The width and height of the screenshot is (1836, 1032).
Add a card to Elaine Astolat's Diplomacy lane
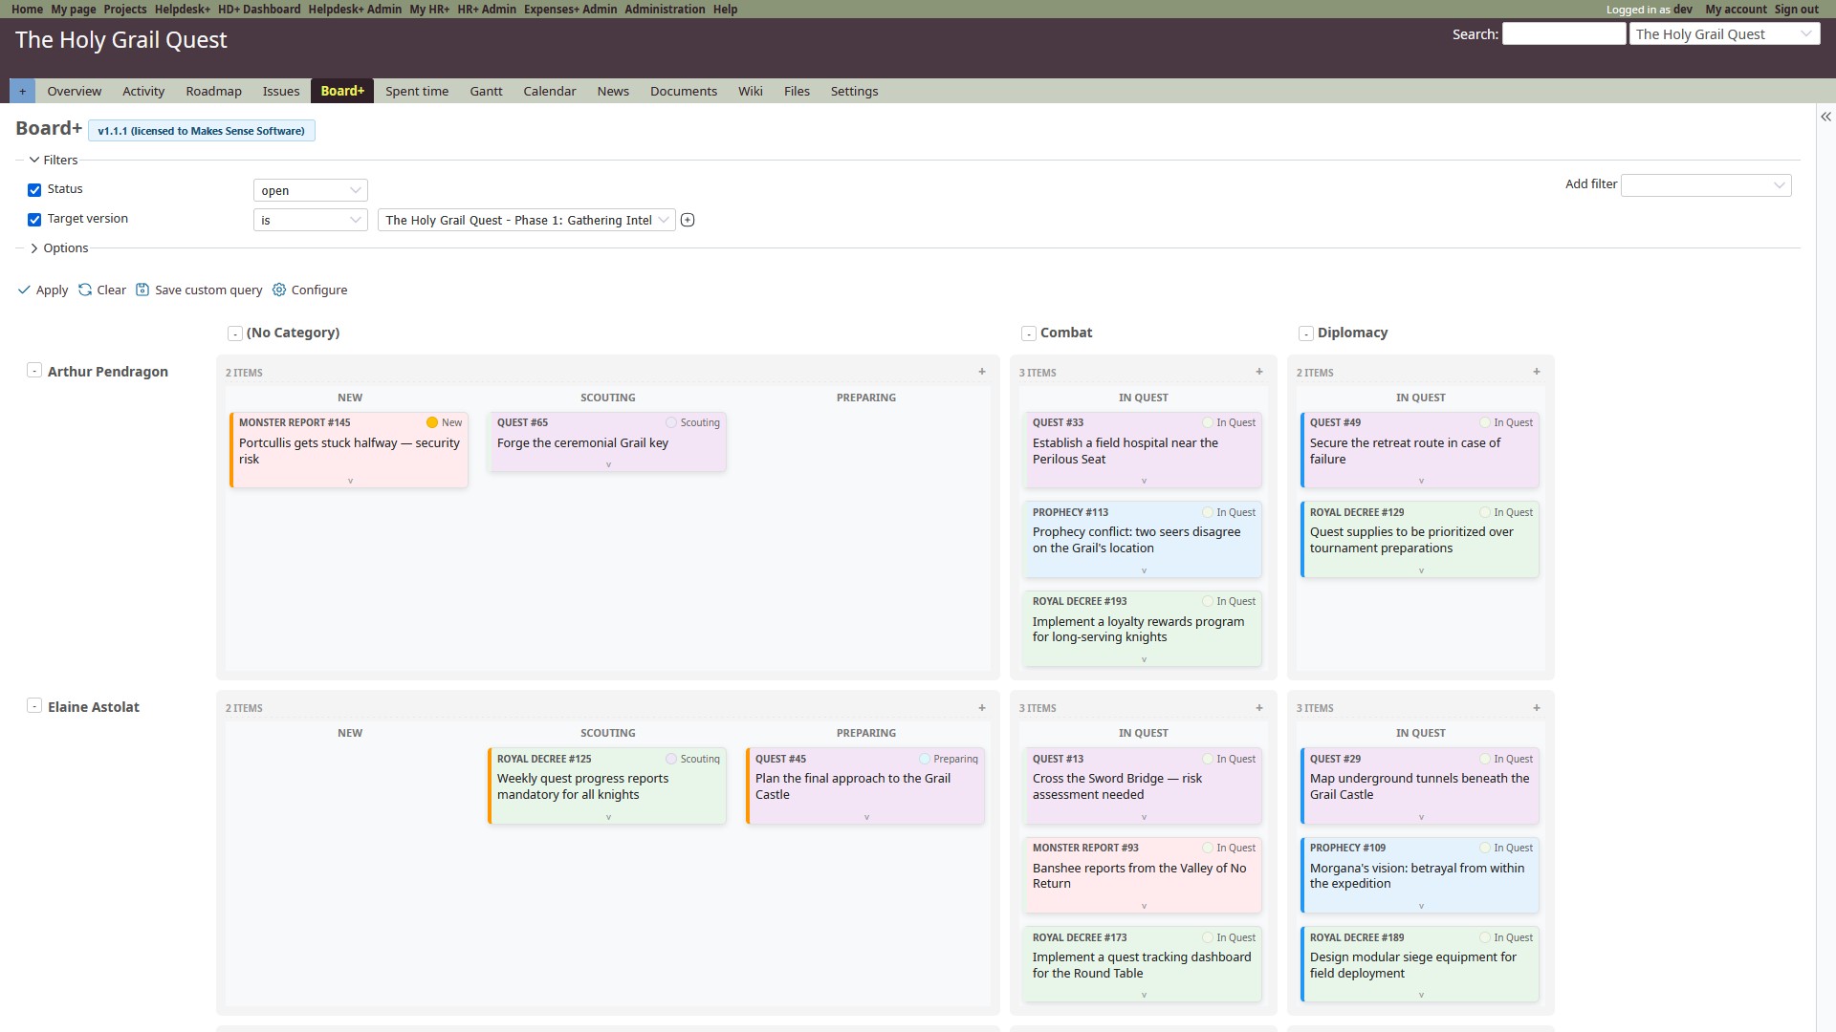click(1535, 707)
